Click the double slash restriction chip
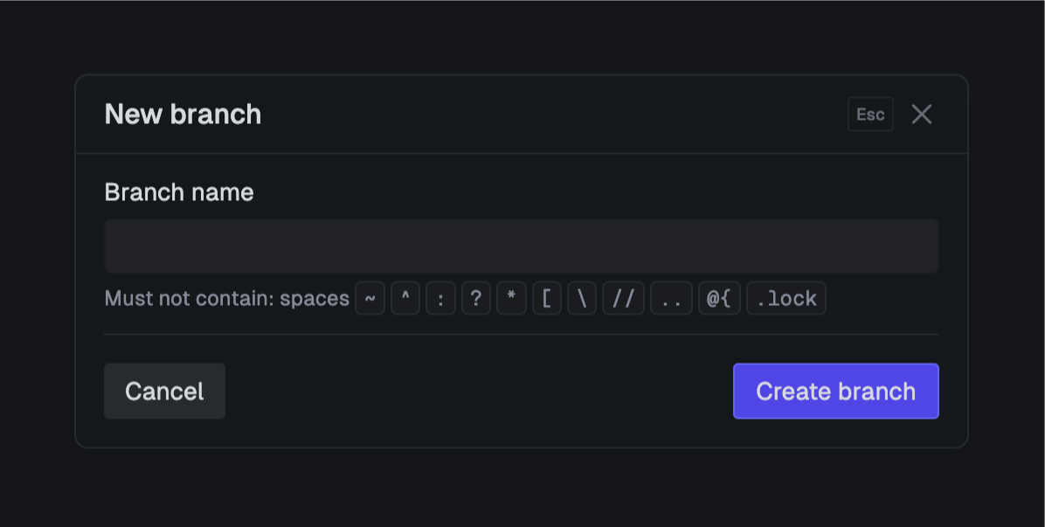This screenshot has height=527, width=1045. [623, 298]
